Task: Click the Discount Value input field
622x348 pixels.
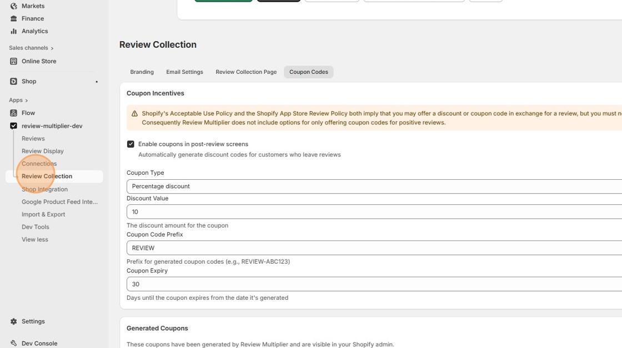Action: point(374,211)
